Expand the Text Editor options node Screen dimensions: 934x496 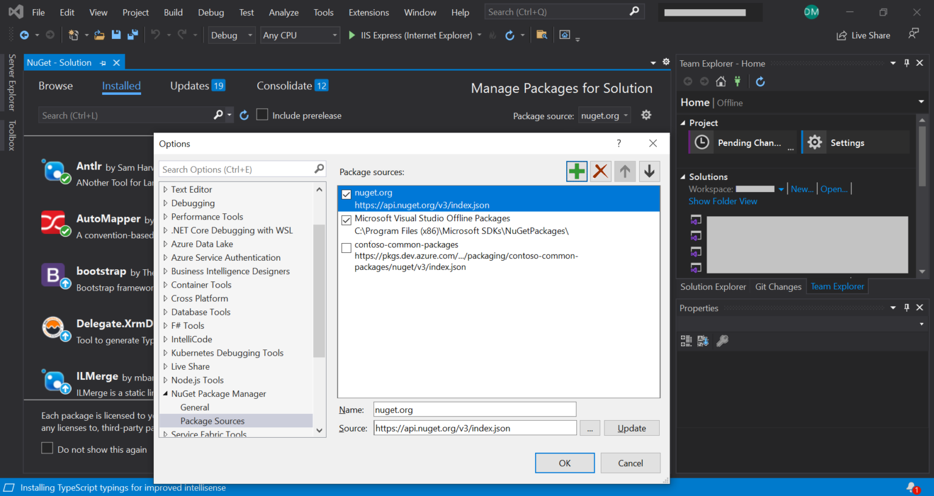coord(165,189)
